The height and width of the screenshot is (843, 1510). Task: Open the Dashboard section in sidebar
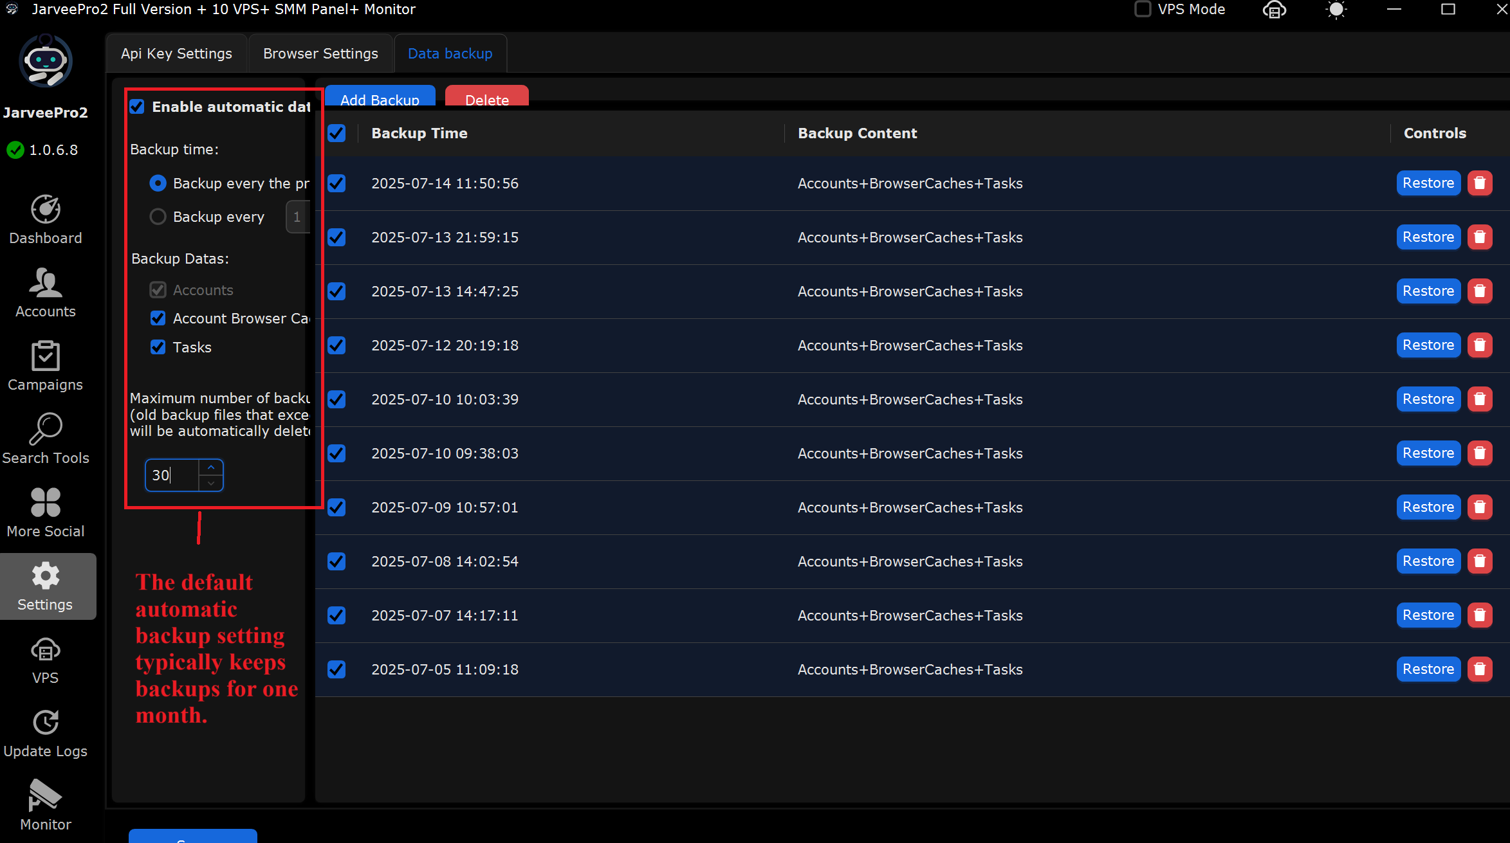[x=46, y=220]
